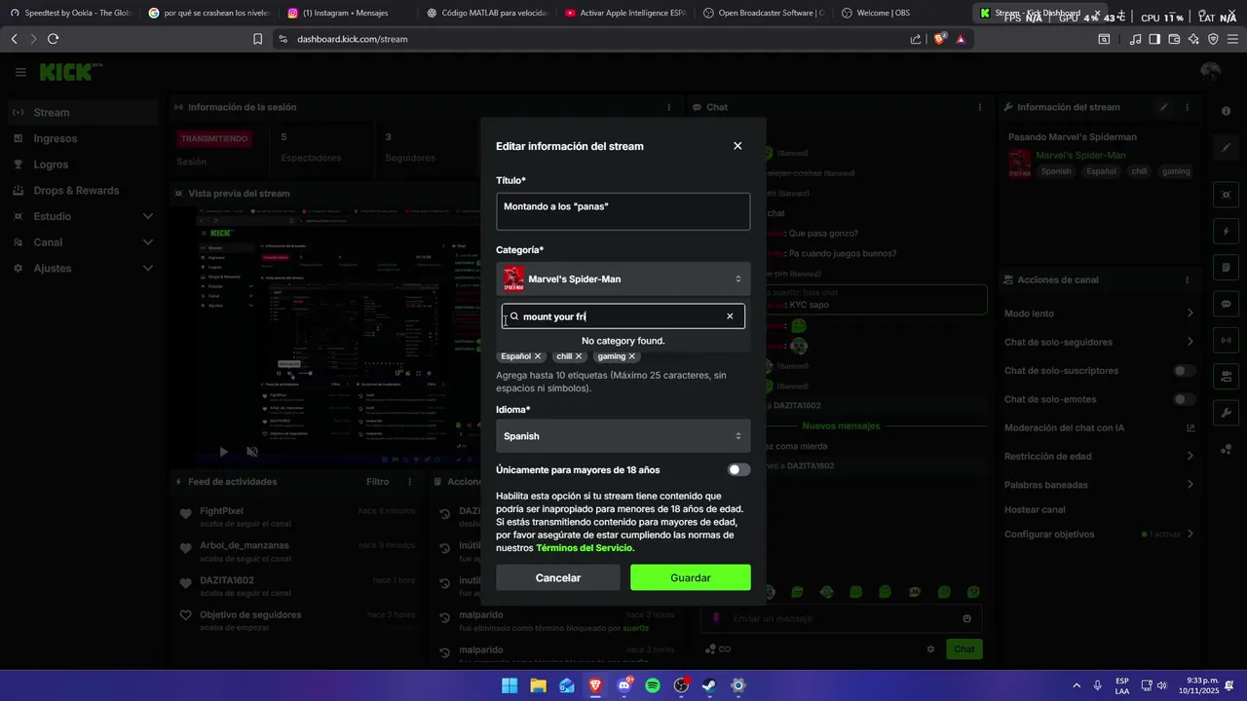Unmute the stream preview audio
This screenshot has height=701, width=1247.
[x=251, y=452]
